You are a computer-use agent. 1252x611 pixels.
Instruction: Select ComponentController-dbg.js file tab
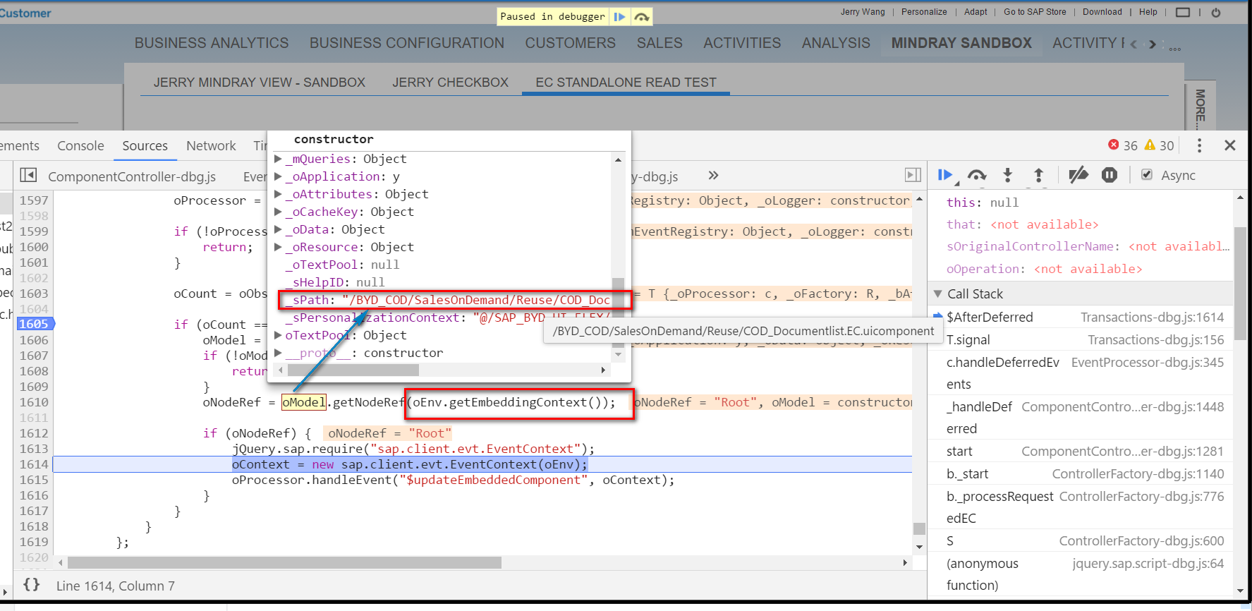pos(132,176)
